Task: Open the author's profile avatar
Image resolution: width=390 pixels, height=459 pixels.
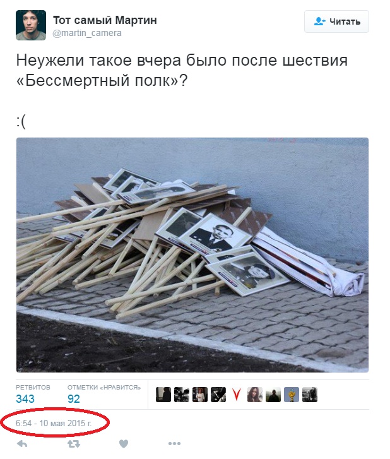Action: click(31, 25)
